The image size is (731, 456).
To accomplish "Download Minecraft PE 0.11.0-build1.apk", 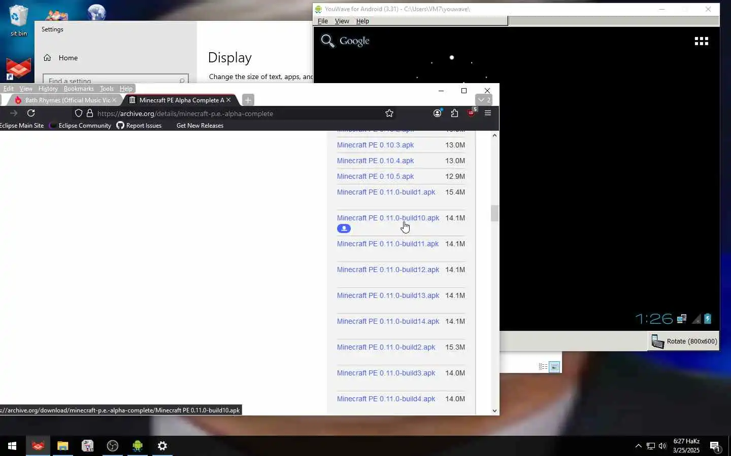I will (x=386, y=192).
